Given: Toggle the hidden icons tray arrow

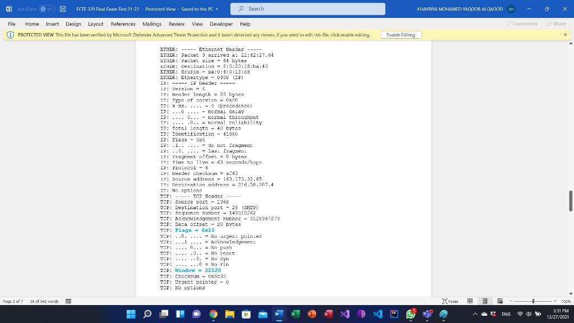Looking at the screenshot, I should click(475, 314).
